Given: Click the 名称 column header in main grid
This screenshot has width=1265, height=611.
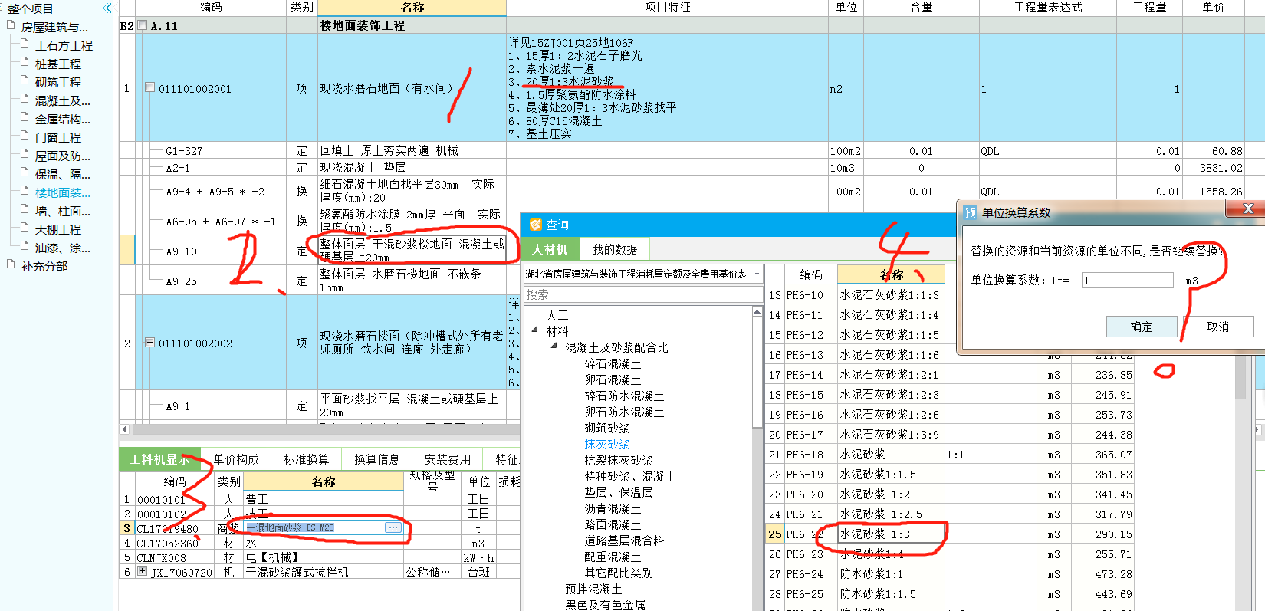Looking at the screenshot, I should [x=412, y=8].
